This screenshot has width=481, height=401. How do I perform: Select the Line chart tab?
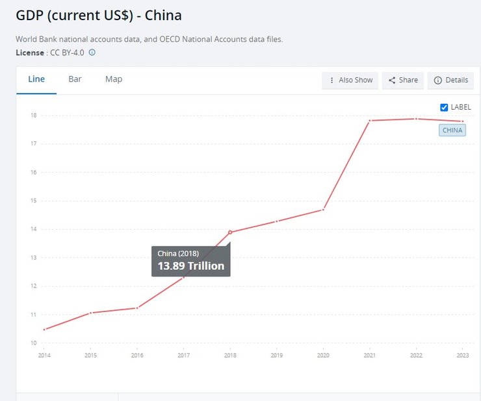point(36,79)
